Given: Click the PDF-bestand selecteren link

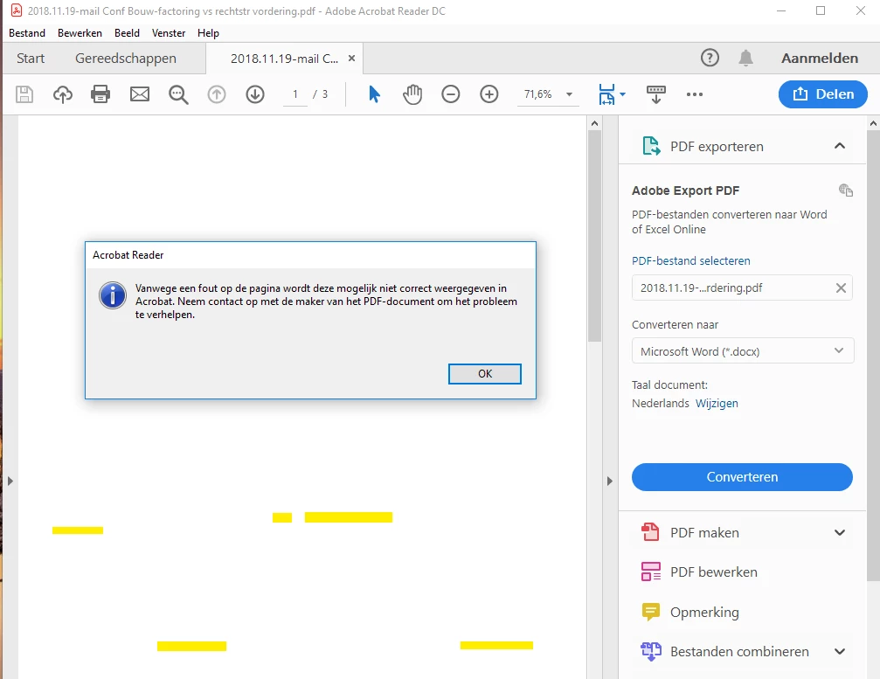Looking at the screenshot, I should pyautogui.click(x=691, y=260).
